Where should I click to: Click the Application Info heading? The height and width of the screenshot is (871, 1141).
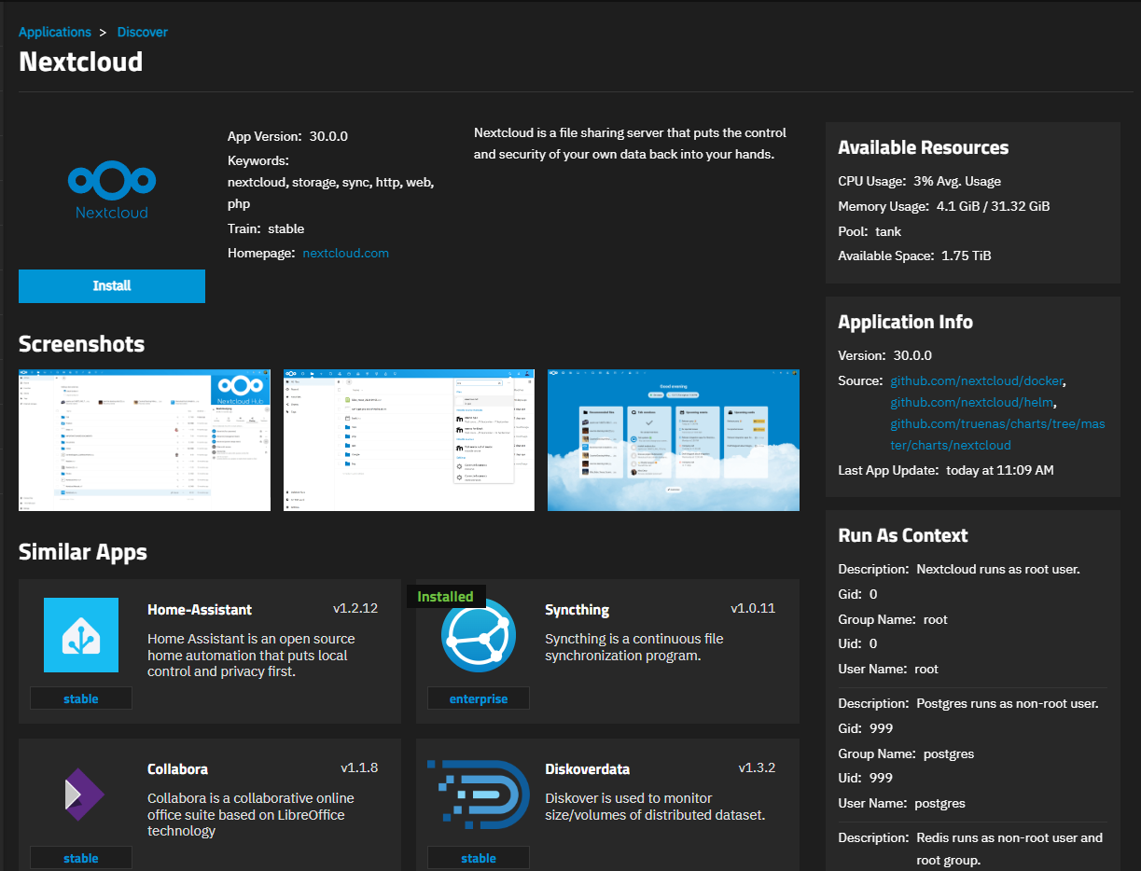[x=905, y=322]
